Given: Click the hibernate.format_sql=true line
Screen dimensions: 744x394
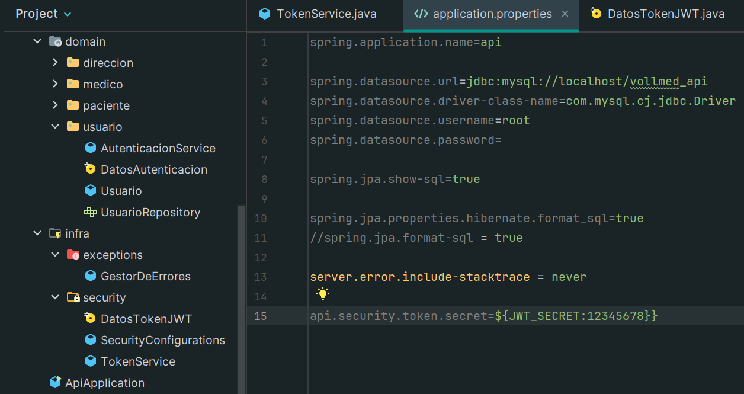Looking at the screenshot, I should pos(477,218).
